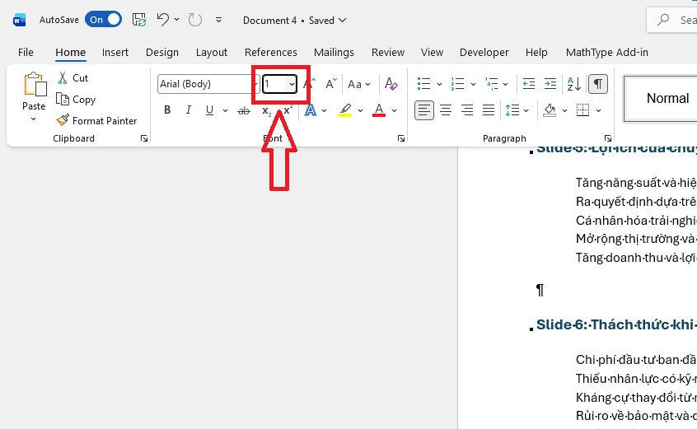Viewport: 697px width, 429px height.
Task: Toggle Underline formatting
Action: click(210, 110)
